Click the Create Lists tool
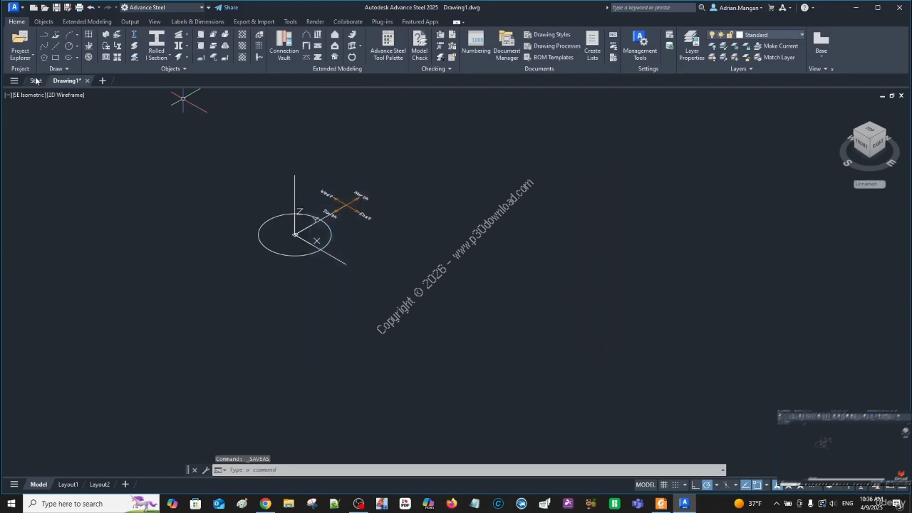Screen dimensions: 912x513 click(592, 44)
